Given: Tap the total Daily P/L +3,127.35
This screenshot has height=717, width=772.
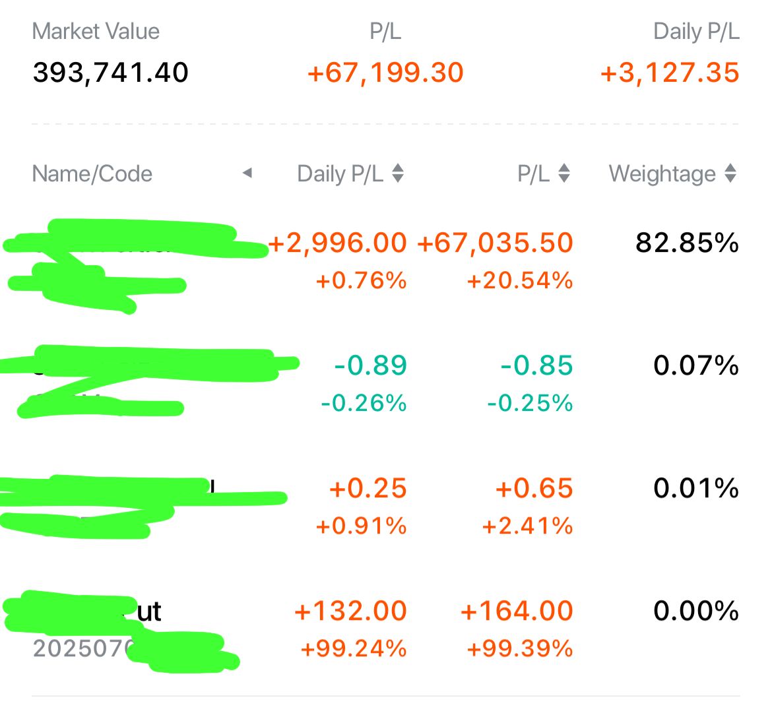Looking at the screenshot, I should pos(670,73).
